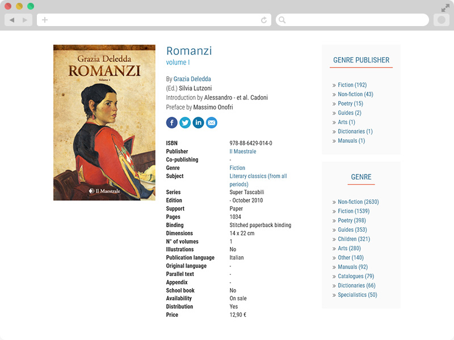
Task: Click the support value Paper
Action: (x=236, y=209)
